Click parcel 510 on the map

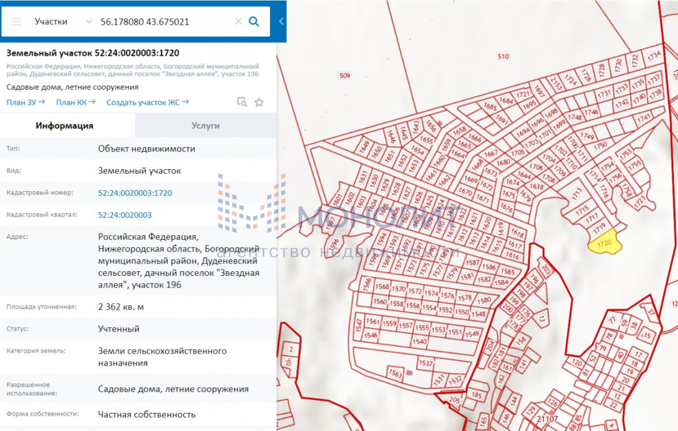tap(503, 57)
